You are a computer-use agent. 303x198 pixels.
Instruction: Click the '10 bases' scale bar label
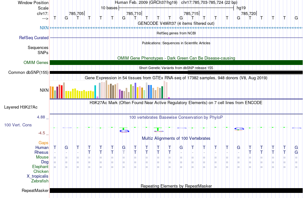109,8
